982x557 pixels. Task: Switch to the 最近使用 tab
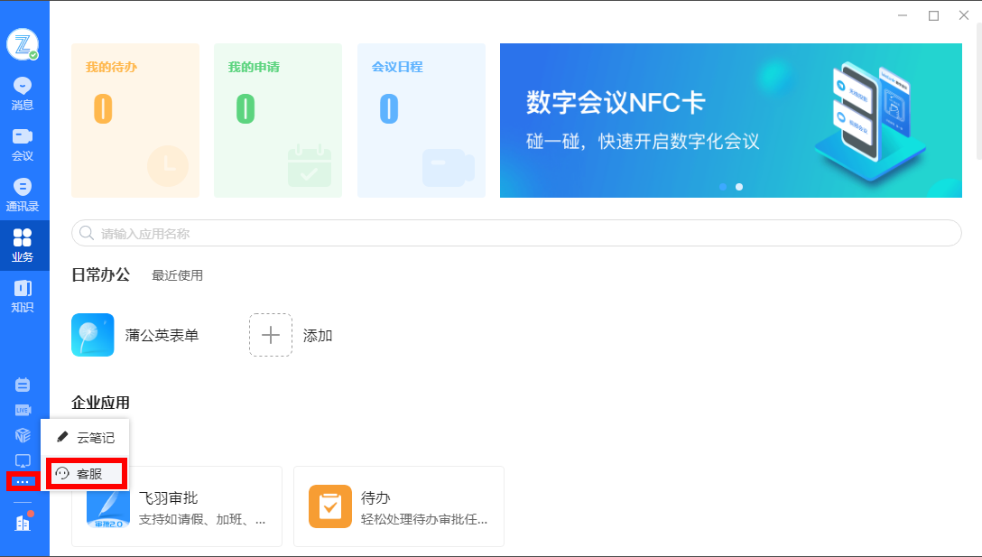(x=177, y=275)
